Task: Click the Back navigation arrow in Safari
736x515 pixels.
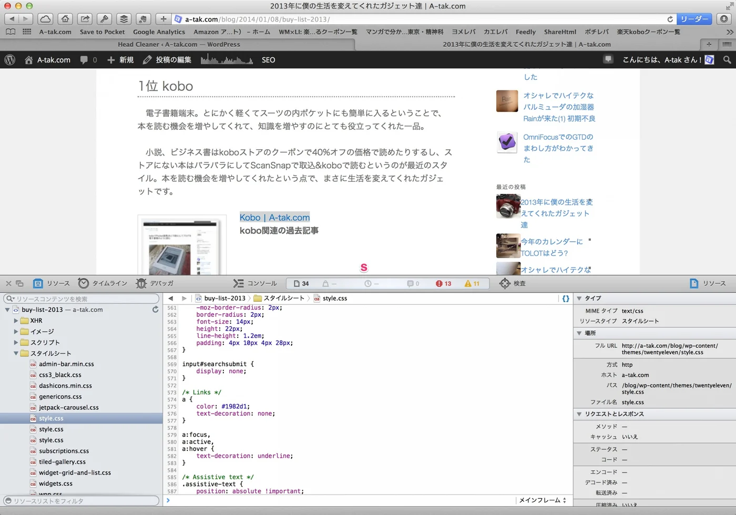Action: (12, 19)
